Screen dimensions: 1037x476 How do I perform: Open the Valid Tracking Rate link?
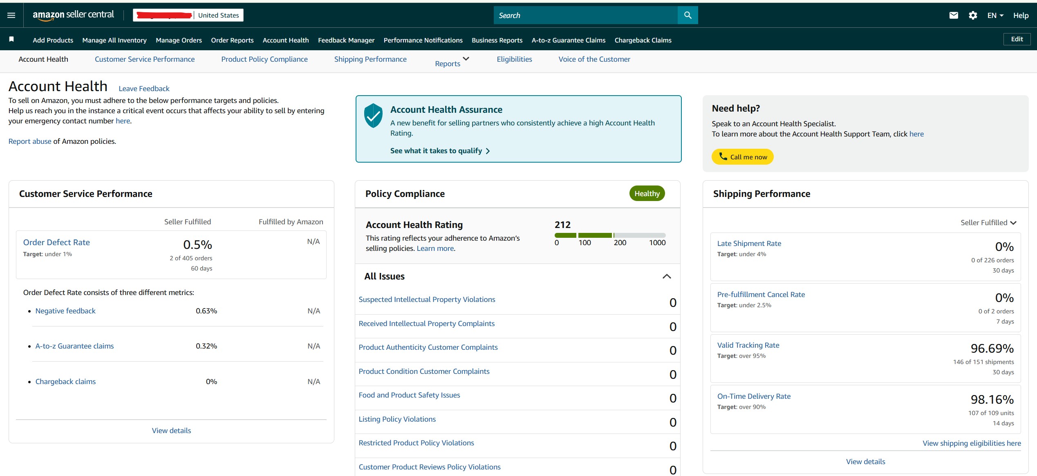748,345
